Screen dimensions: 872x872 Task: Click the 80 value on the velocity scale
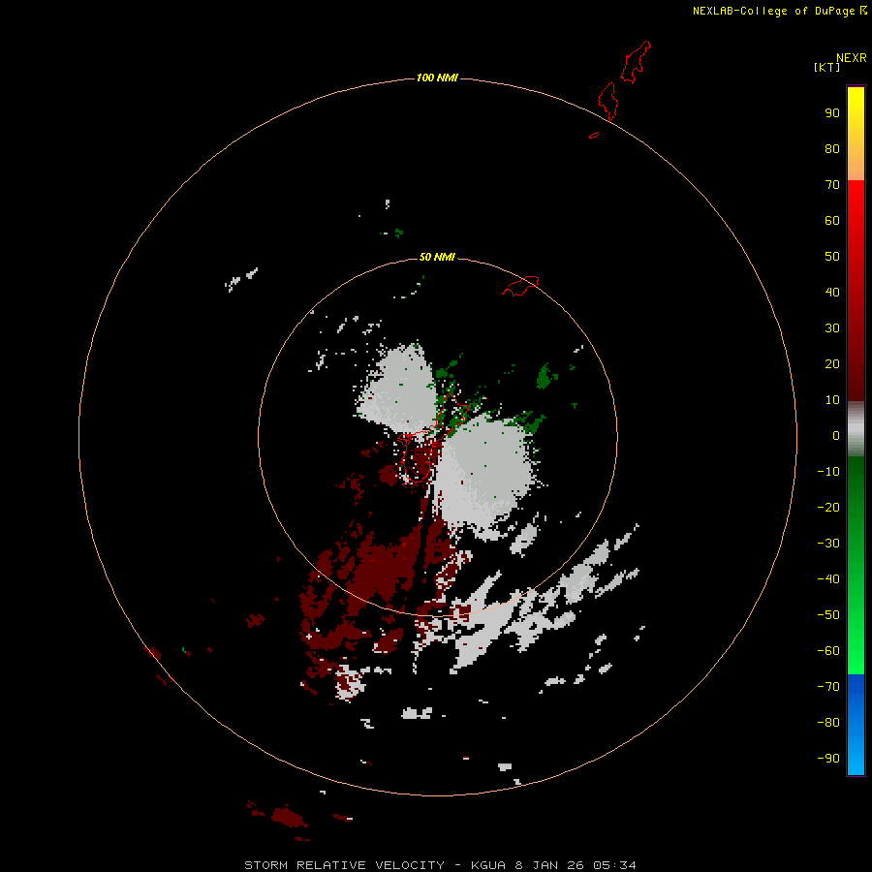832,148
